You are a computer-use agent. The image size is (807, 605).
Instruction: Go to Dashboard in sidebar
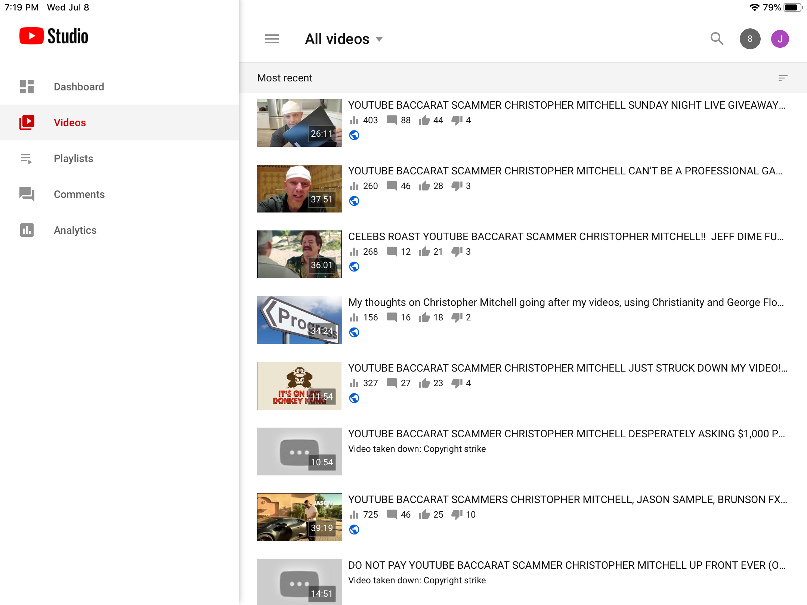click(x=120, y=87)
